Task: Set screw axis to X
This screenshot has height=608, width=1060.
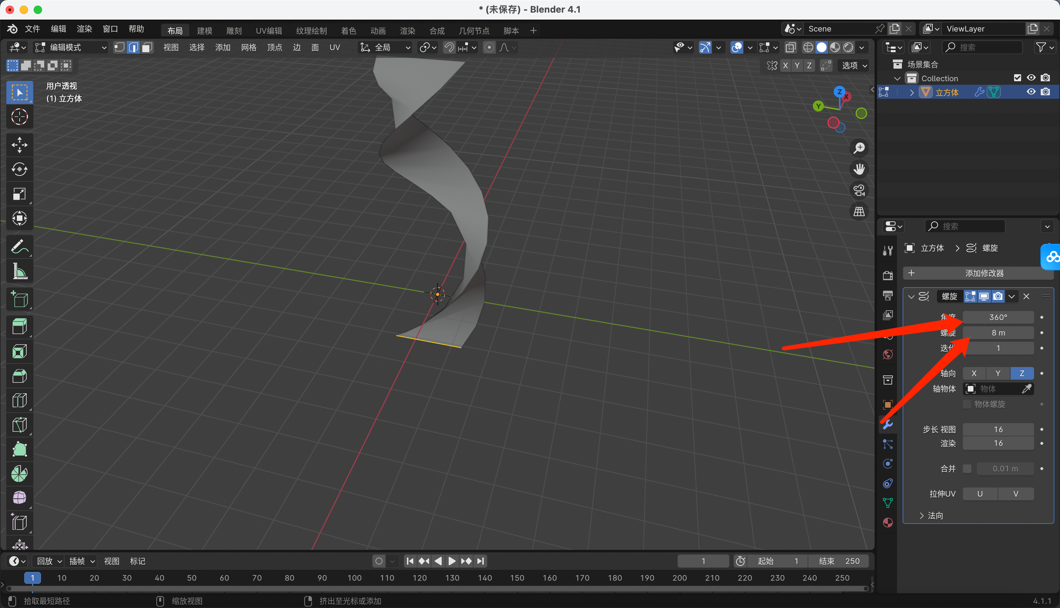Action: tap(974, 373)
